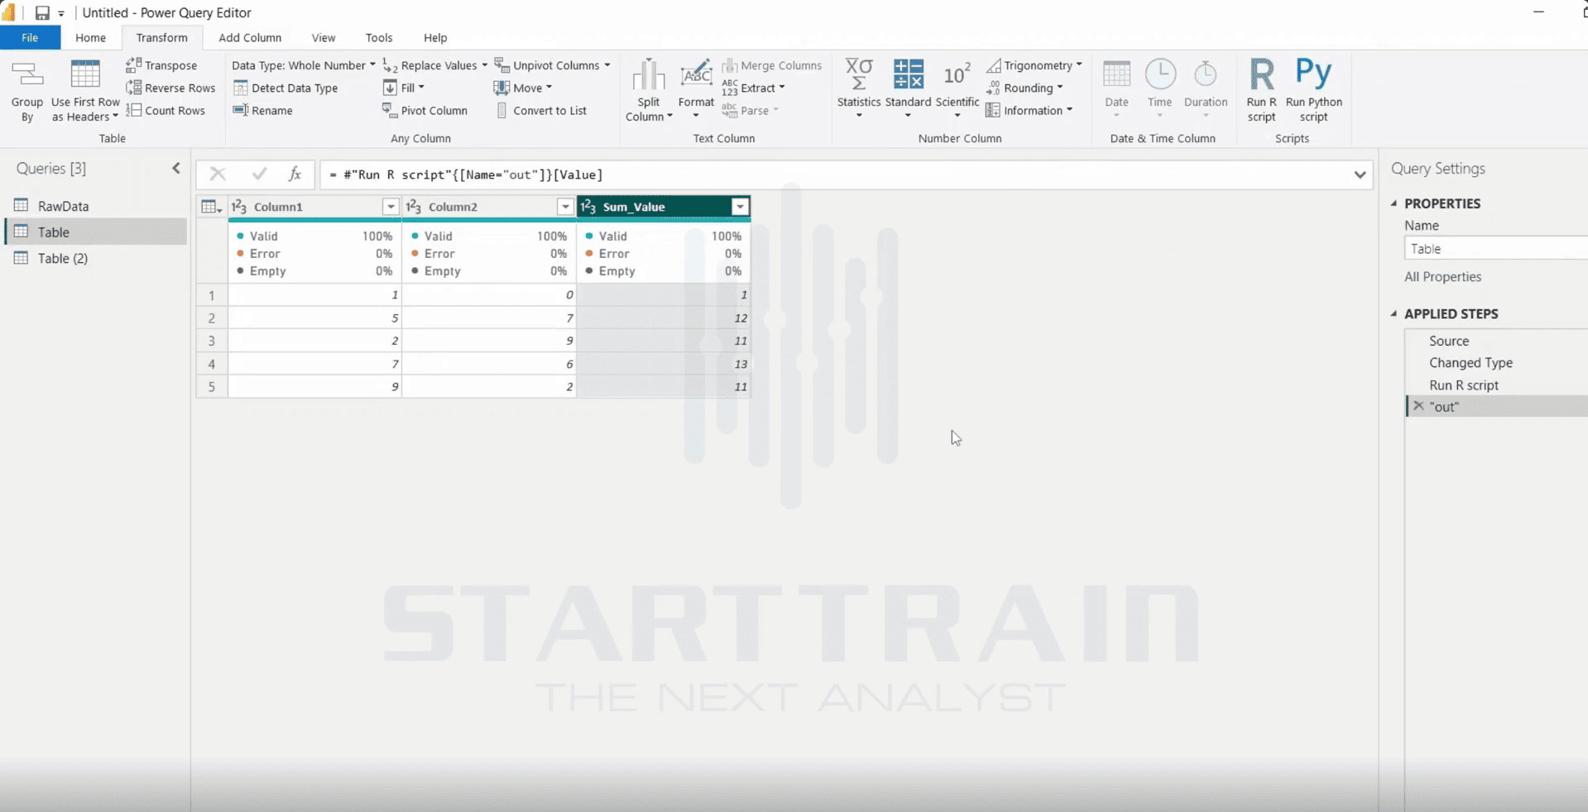Click Use First Row as Headers icon
Viewport: 1588px width, 812px height.
pos(85,75)
